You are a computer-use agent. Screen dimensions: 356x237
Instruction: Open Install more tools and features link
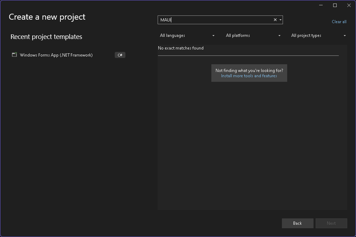click(x=249, y=76)
